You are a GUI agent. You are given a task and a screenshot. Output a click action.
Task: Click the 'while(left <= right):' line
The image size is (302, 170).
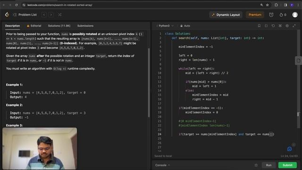(196, 68)
